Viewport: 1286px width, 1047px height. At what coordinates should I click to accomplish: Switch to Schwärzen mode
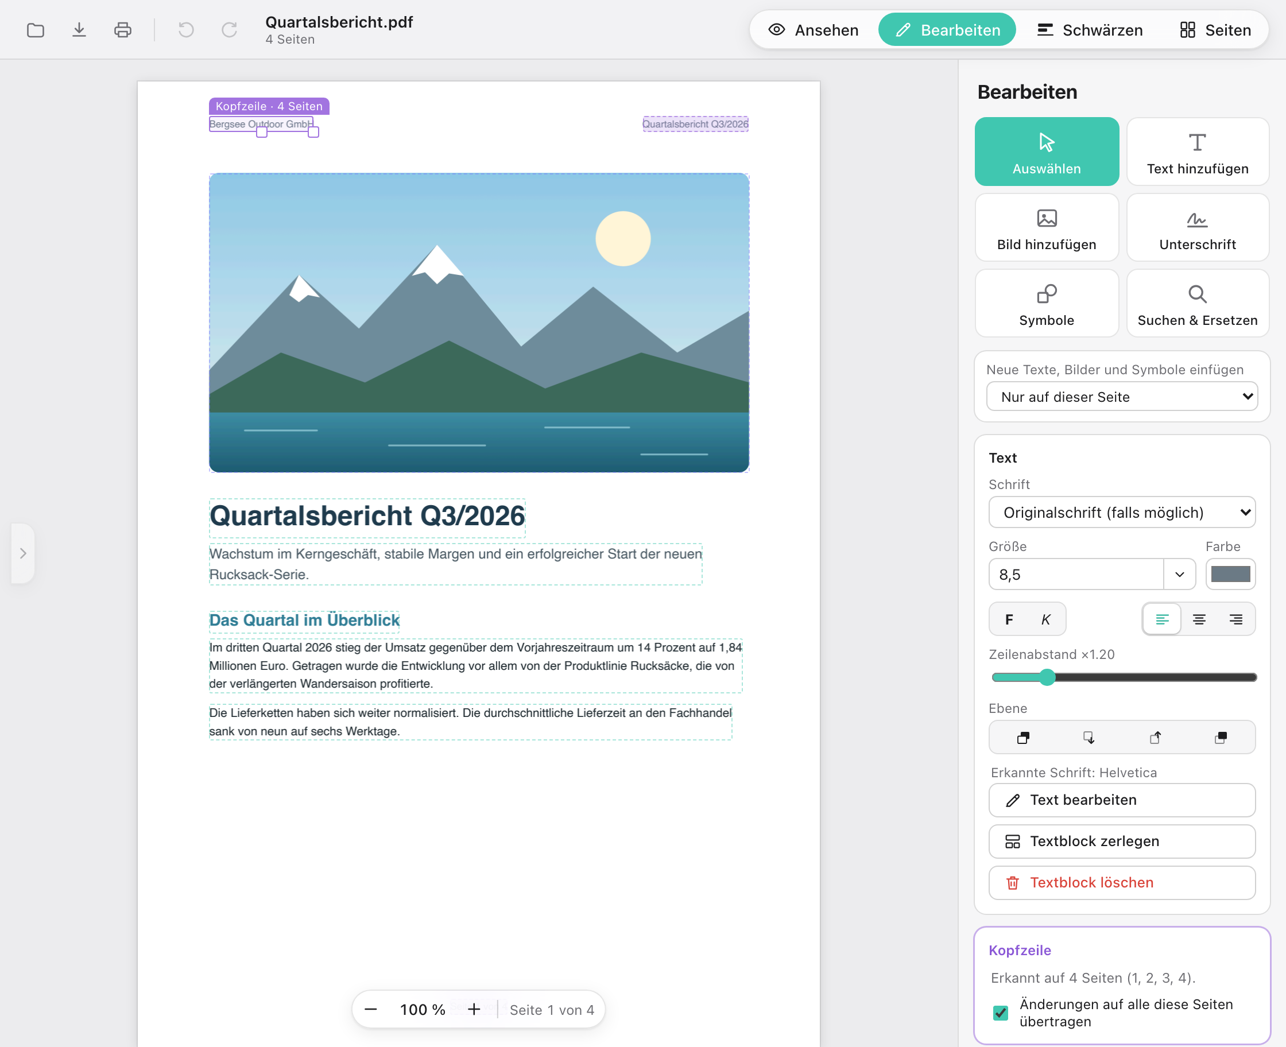coord(1089,29)
